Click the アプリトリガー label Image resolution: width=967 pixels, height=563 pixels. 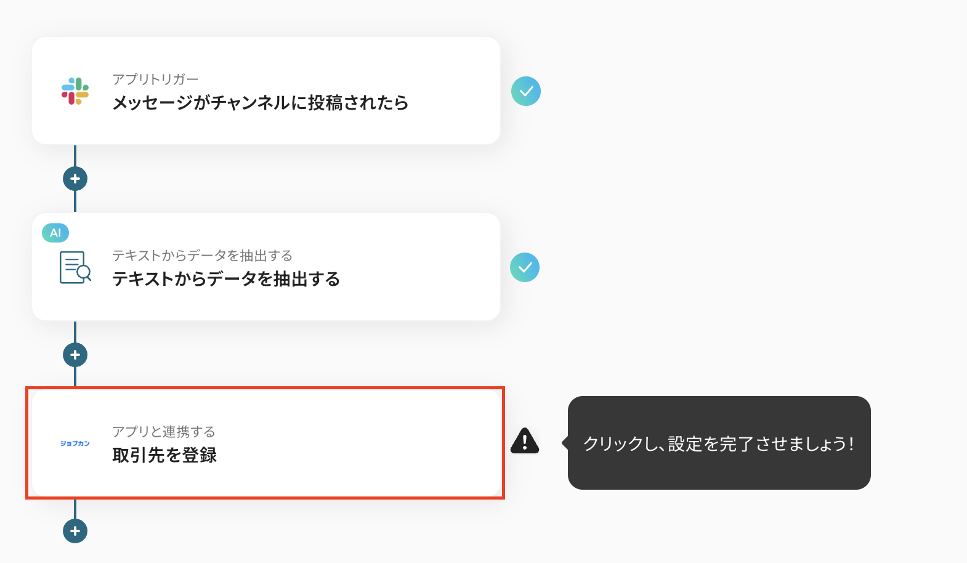tap(155, 79)
